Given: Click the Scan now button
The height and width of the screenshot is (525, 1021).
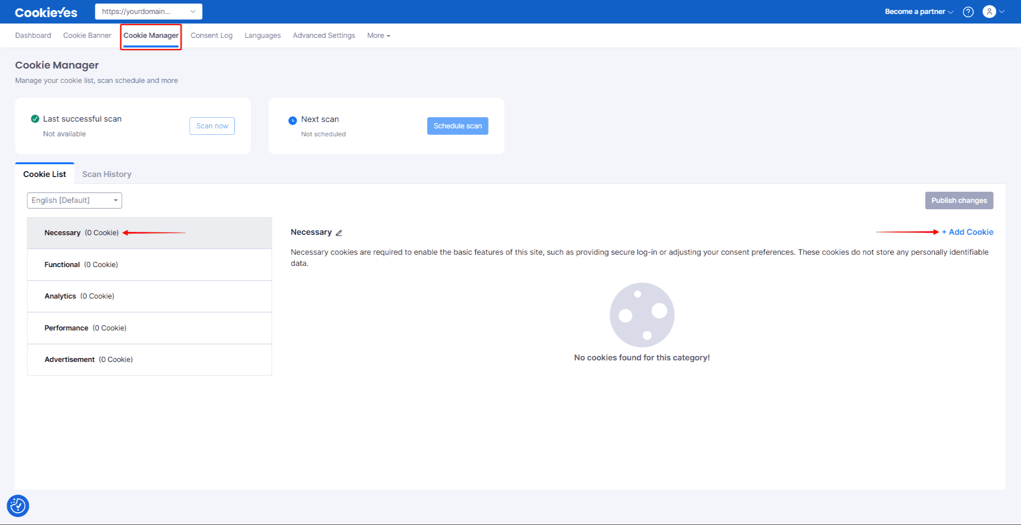Looking at the screenshot, I should [212, 126].
